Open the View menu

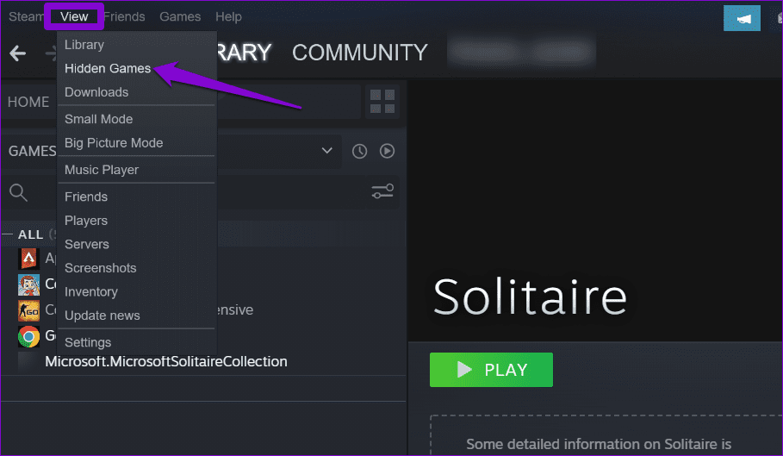click(74, 16)
